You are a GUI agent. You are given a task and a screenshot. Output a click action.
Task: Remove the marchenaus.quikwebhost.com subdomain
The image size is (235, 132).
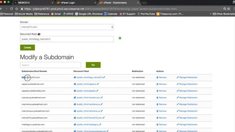pos(162,111)
